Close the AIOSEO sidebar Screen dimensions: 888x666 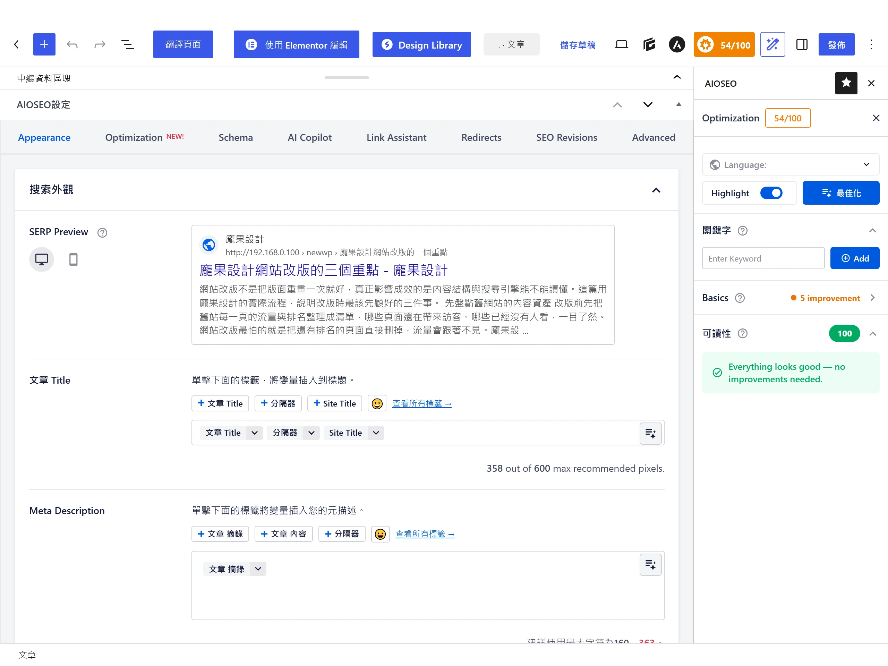tap(871, 83)
